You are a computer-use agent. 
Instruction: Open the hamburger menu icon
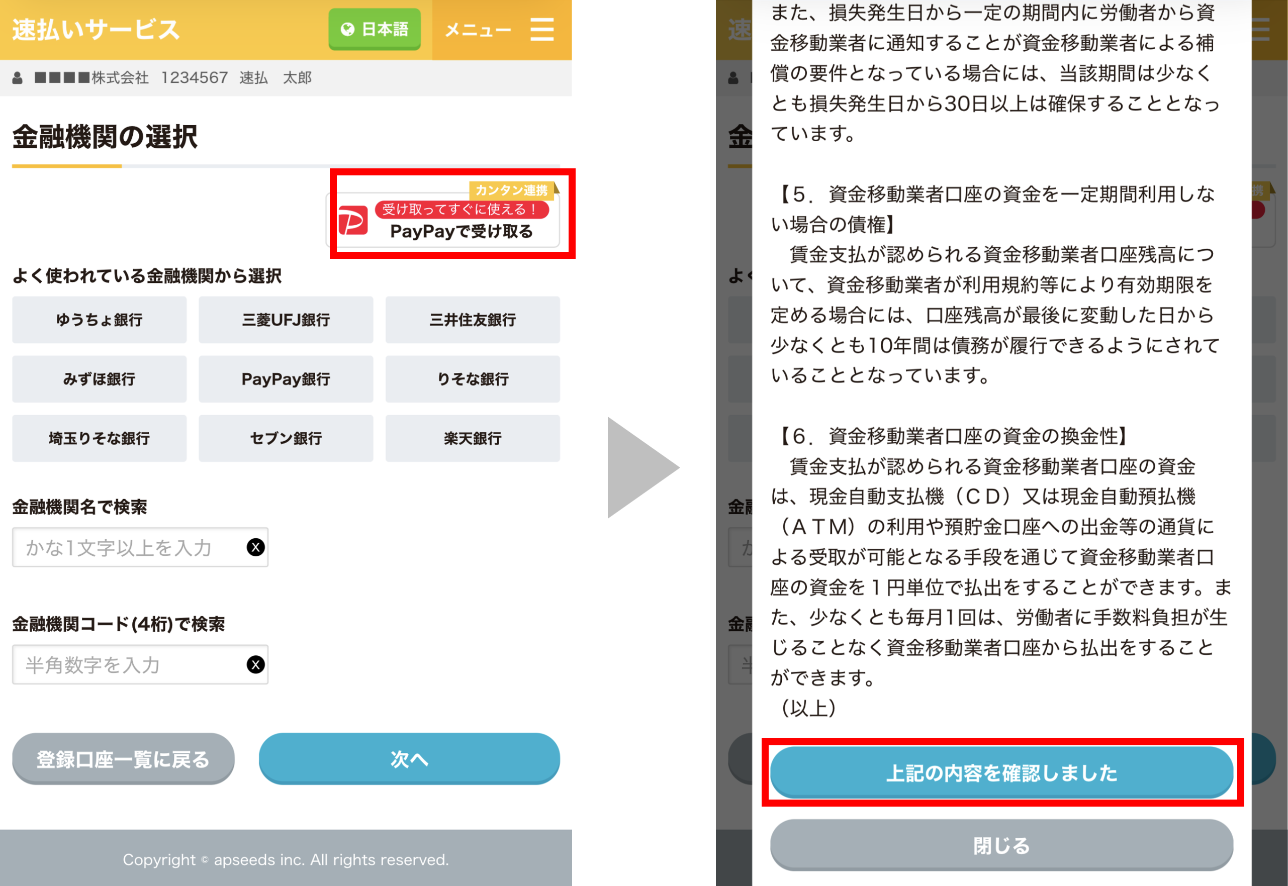click(541, 30)
